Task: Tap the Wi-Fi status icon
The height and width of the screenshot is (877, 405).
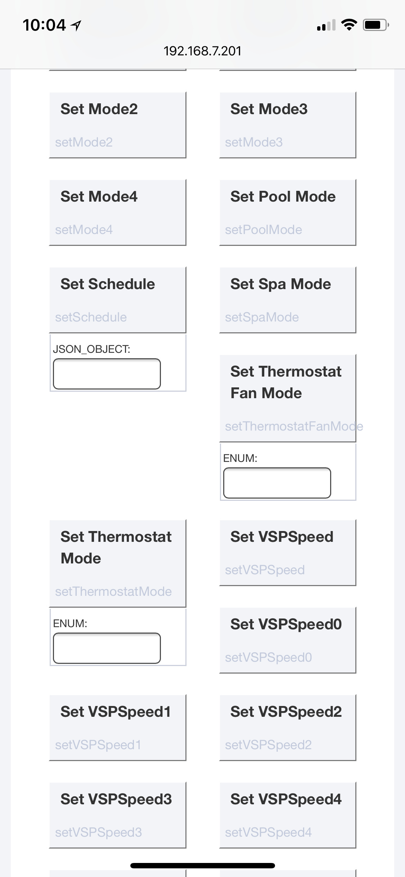Action: [x=349, y=25]
